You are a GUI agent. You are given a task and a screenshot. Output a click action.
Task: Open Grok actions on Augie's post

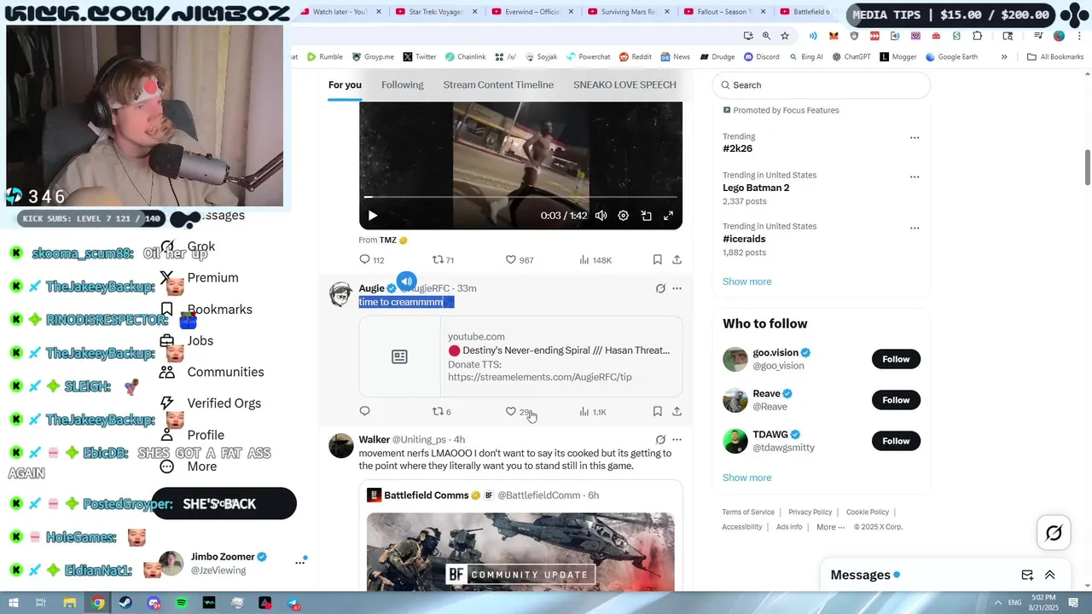(x=660, y=288)
